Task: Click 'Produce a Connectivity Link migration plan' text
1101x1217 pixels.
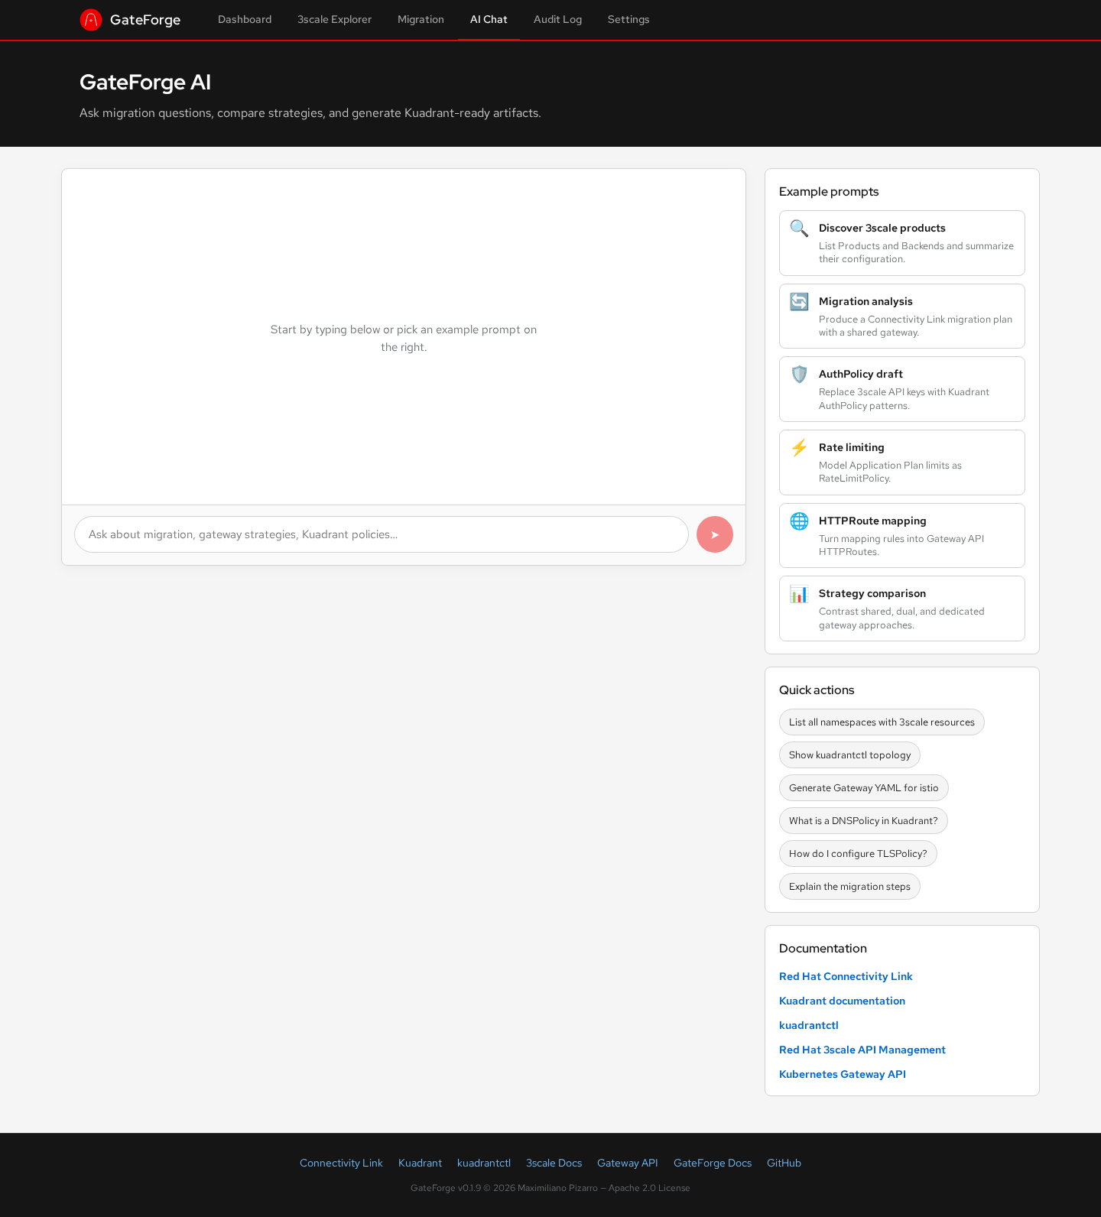Action: tap(915, 326)
